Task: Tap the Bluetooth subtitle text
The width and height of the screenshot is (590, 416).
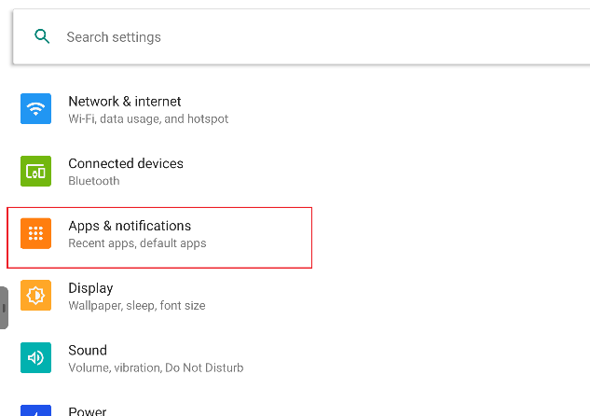Action: pyautogui.click(x=94, y=181)
